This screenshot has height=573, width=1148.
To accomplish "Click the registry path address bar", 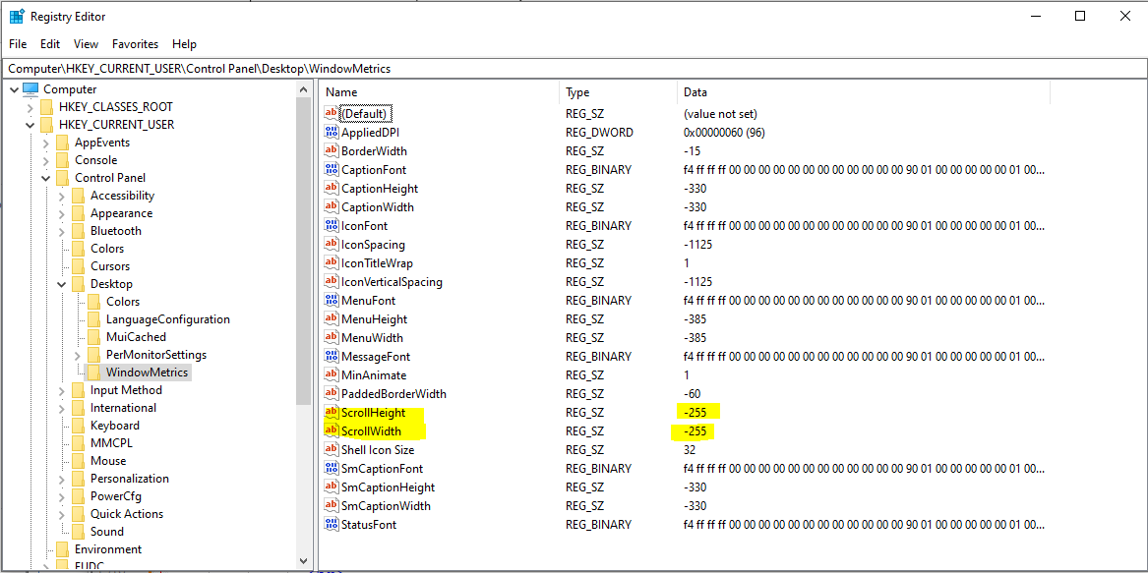I will [574, 68].
